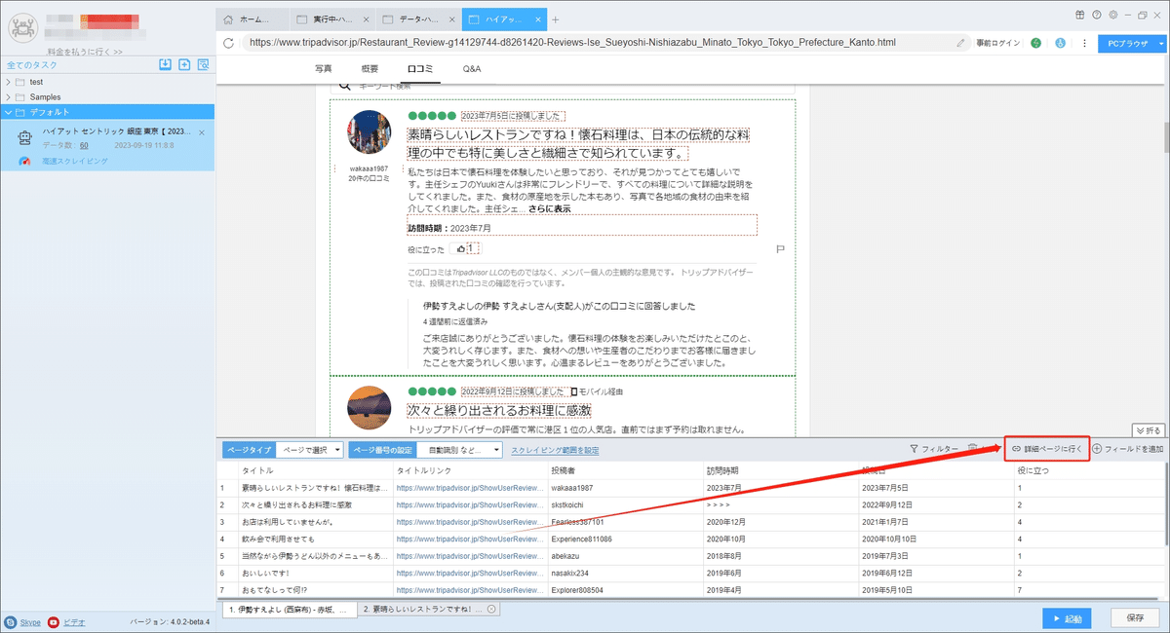The image size is (1170, 633).
Task: Expand the test folder
Action: pos(9,82)
